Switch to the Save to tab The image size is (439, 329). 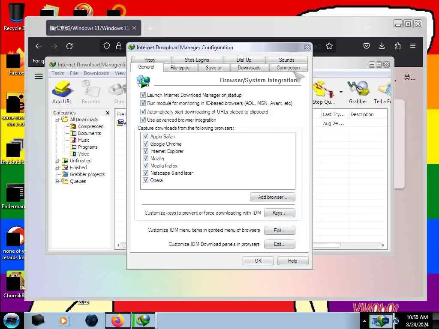point(213,67)
